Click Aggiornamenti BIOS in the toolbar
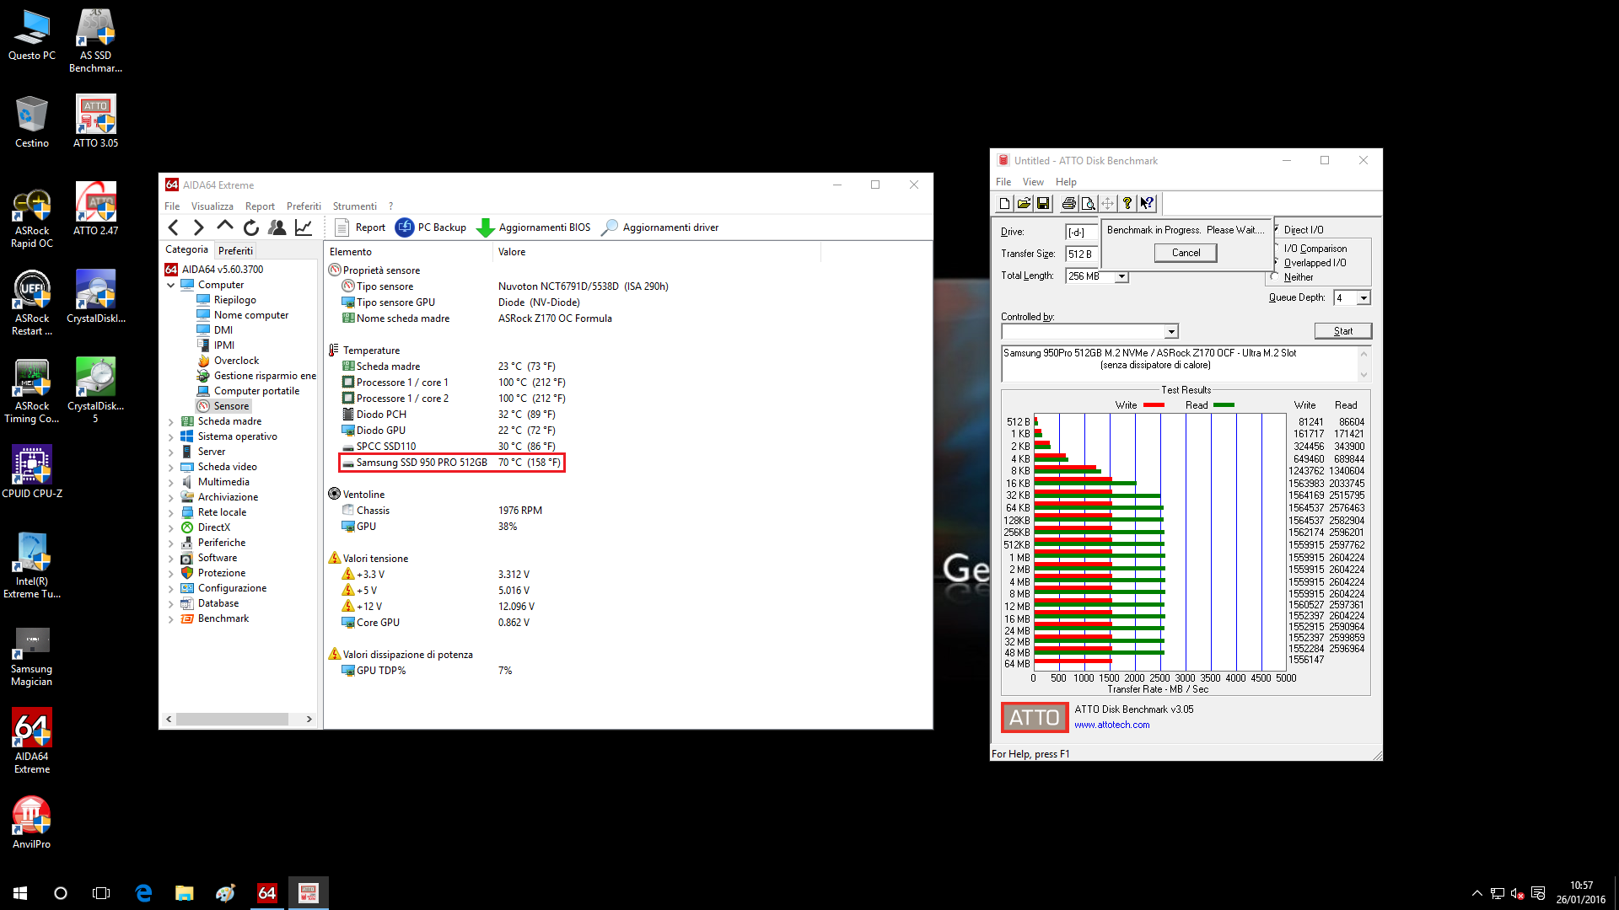This screenshot has height=910, width=1619. [x=534, y=227]
